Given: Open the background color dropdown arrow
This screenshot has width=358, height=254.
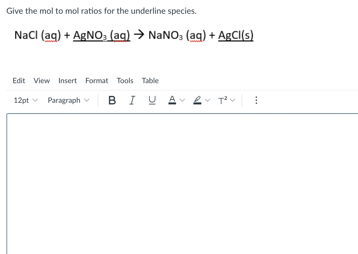Looking at the screenshot, I should (208, 100).
